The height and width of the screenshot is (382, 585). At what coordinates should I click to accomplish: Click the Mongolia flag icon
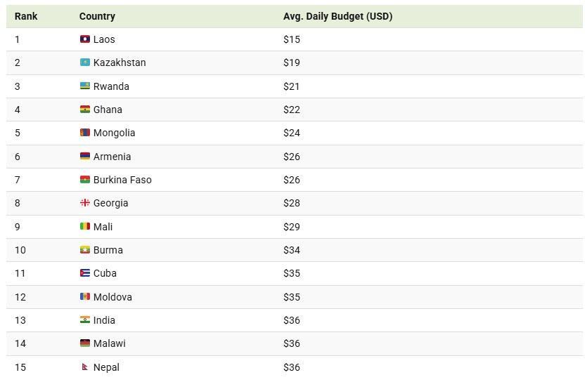pyautogui.click(x=84, y=133)
